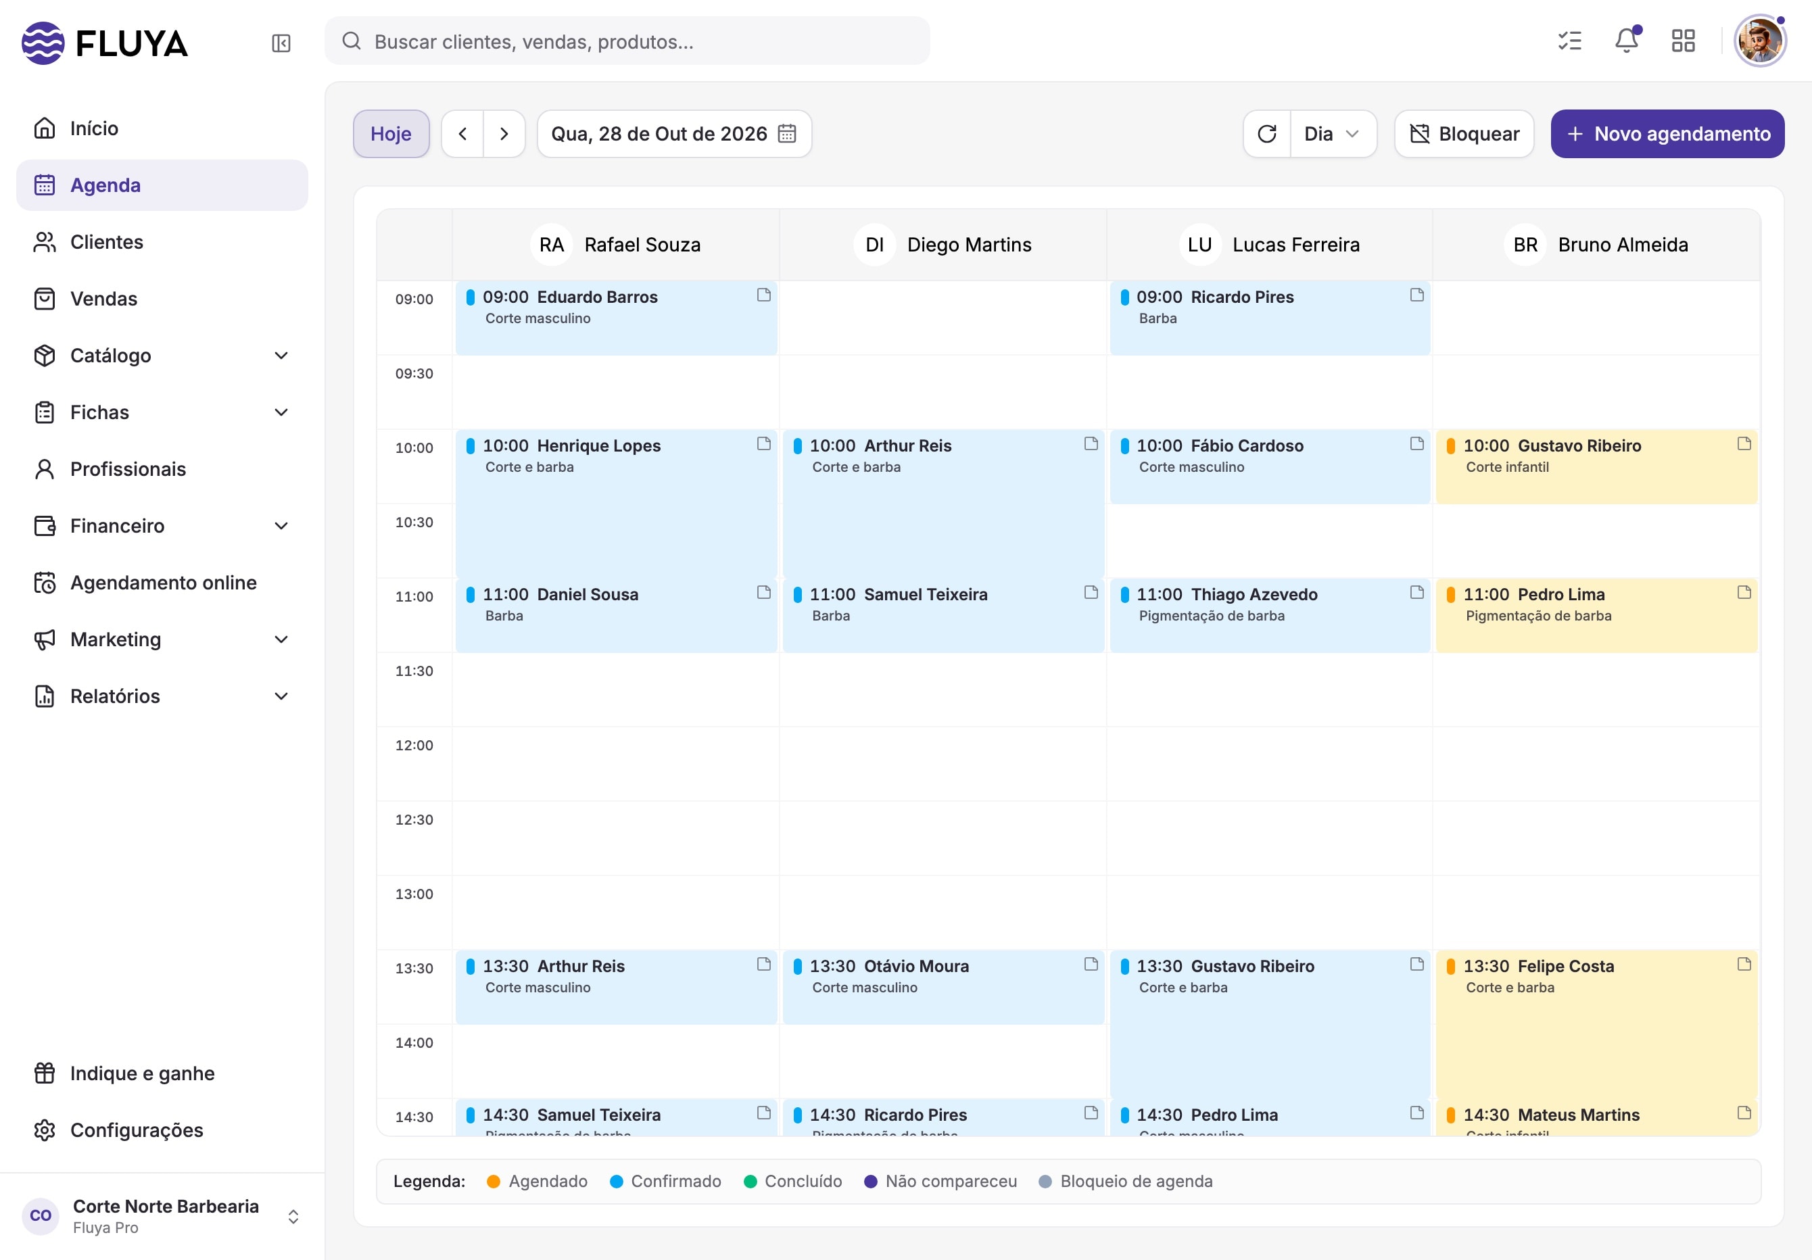Open note icon on Thiago Azevedo appointment
Viewport: 1812px width, 1260px height.
click(x=1416, y=593)
